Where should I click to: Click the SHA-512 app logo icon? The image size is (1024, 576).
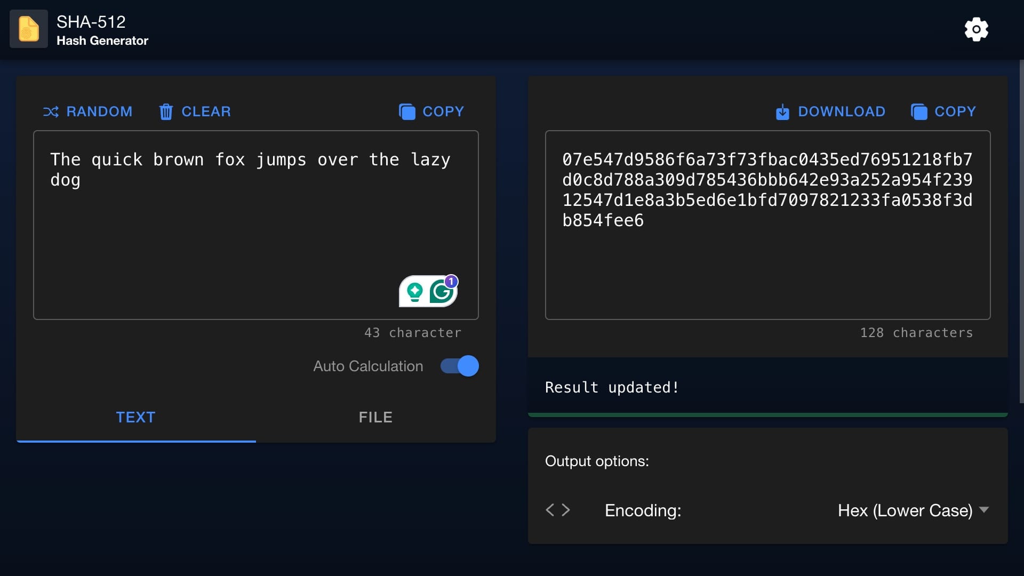click(29, 29)
